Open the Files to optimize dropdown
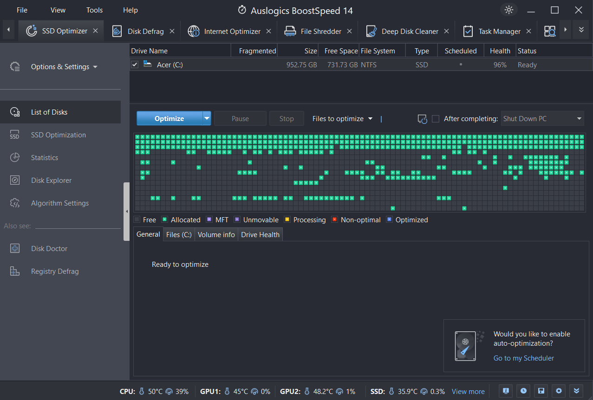The height and width of the screenshot is (400, 593). tap(342, 118)
